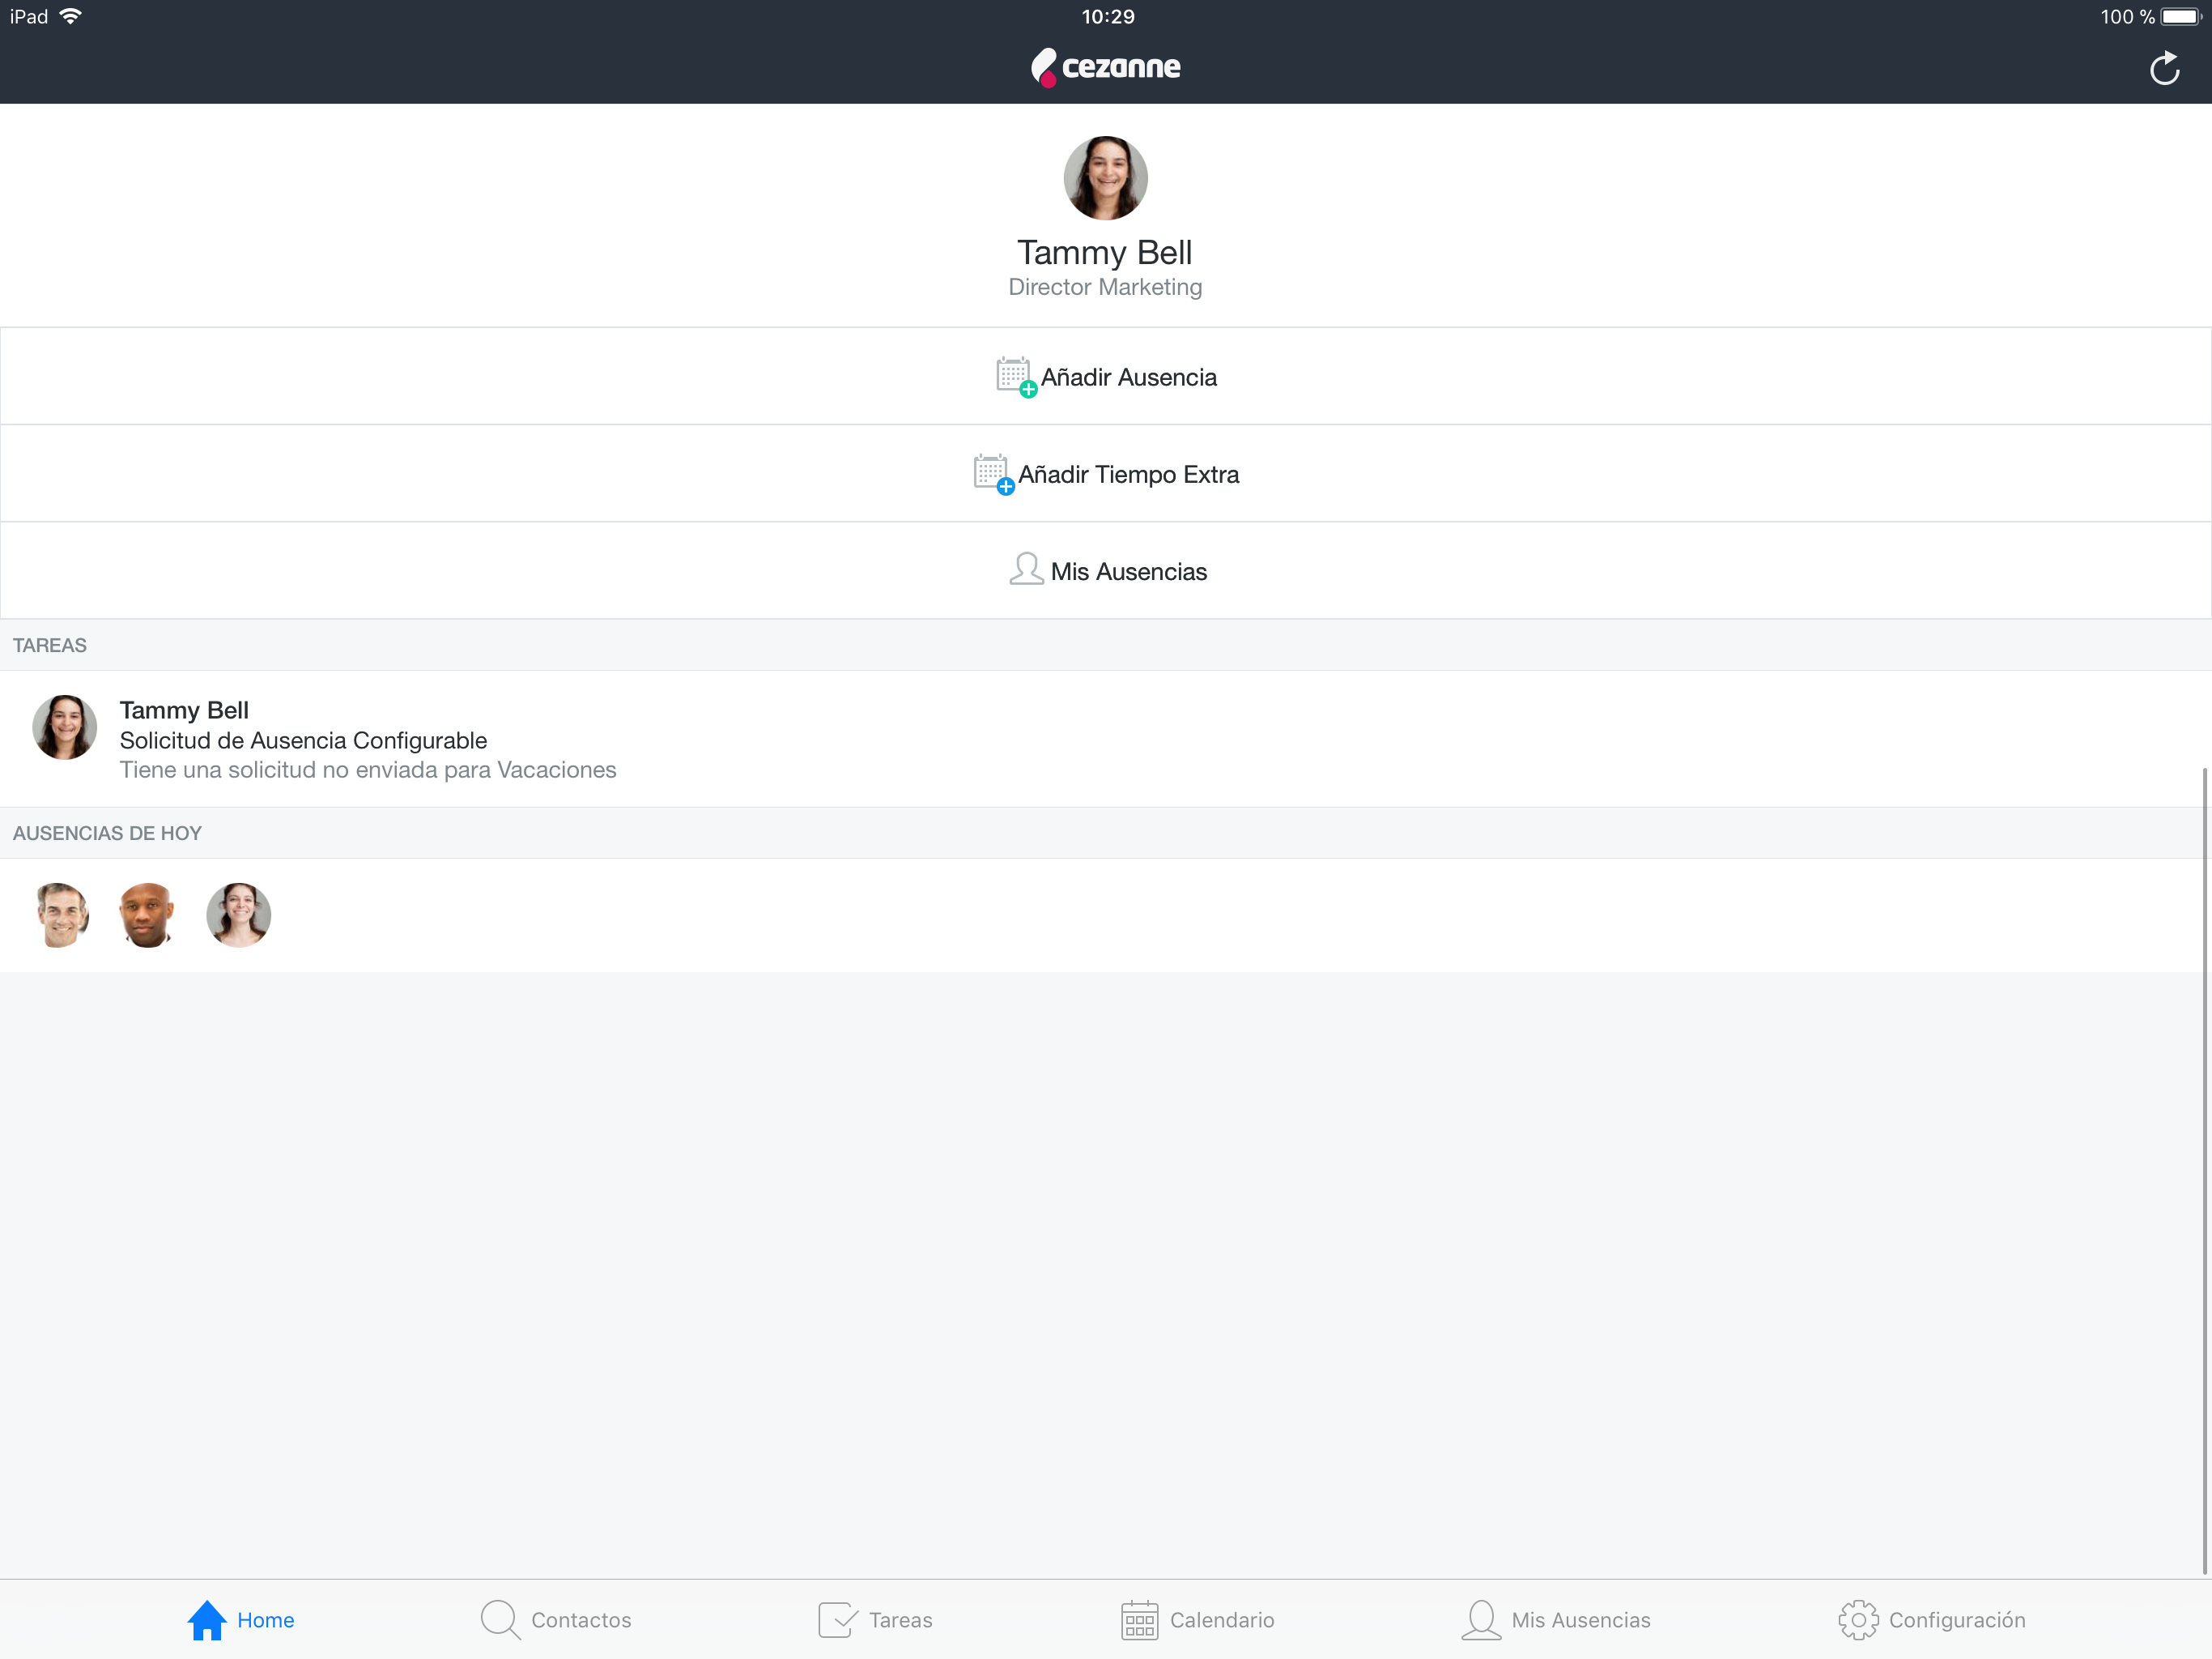Click the vertical scrollbar on right edge
Image resolution: width=2212 pixels, height=1659 pixels.
2204,1171
